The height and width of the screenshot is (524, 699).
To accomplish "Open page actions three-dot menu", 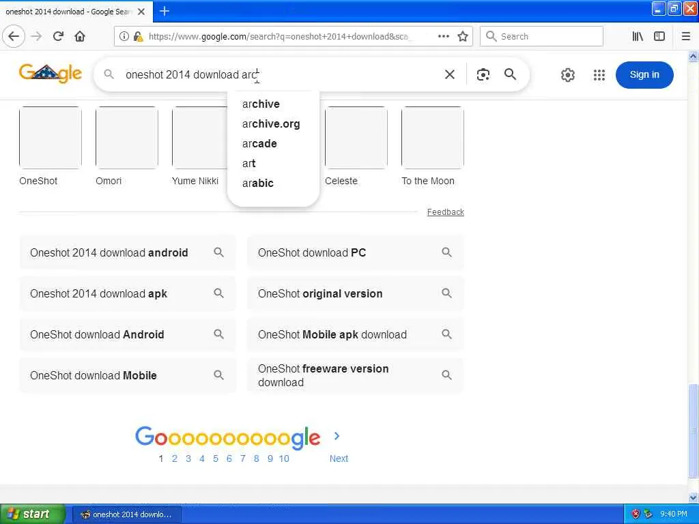I will tap(444, 36).
